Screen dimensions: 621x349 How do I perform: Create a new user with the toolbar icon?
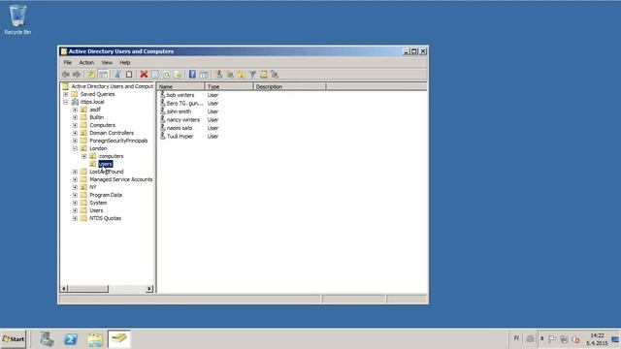(218, 75)
